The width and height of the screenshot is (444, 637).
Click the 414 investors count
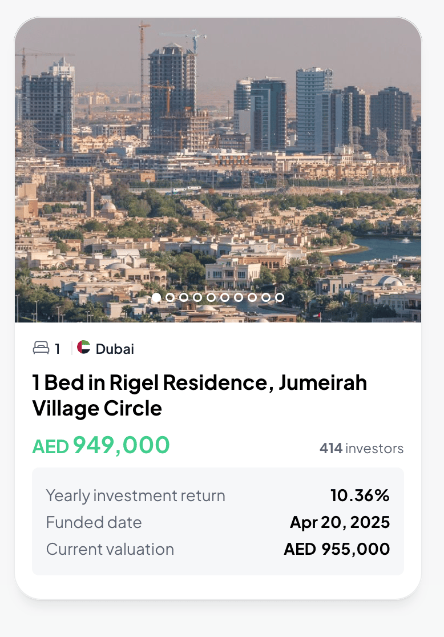(x=361, y=449)
